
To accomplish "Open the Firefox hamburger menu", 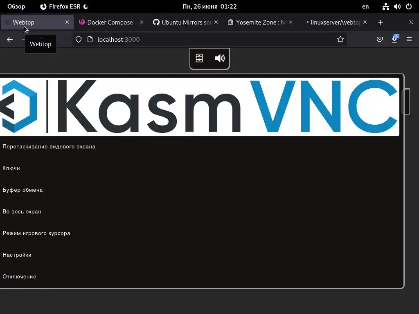I will (409, 39).
